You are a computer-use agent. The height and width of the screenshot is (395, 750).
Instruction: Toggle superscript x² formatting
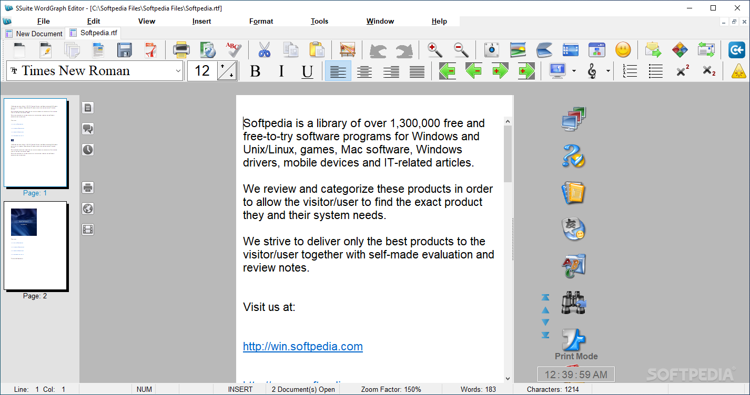tap(682, 71)
